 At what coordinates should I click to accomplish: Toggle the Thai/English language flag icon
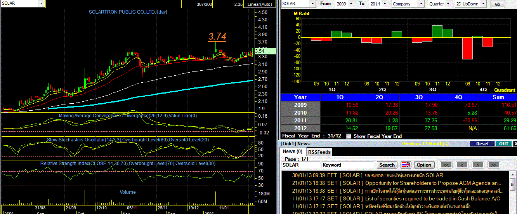tap(406, 165)
